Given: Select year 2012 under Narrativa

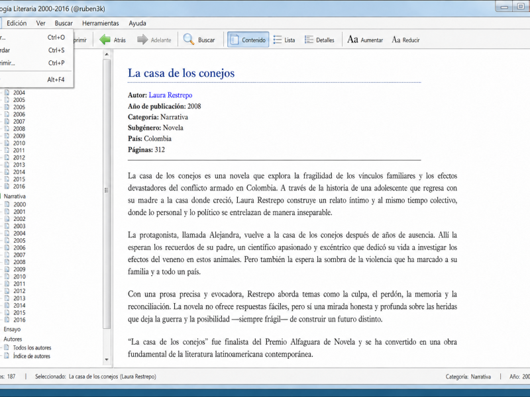Looking at the screenshot, I should tap(19, 291).
